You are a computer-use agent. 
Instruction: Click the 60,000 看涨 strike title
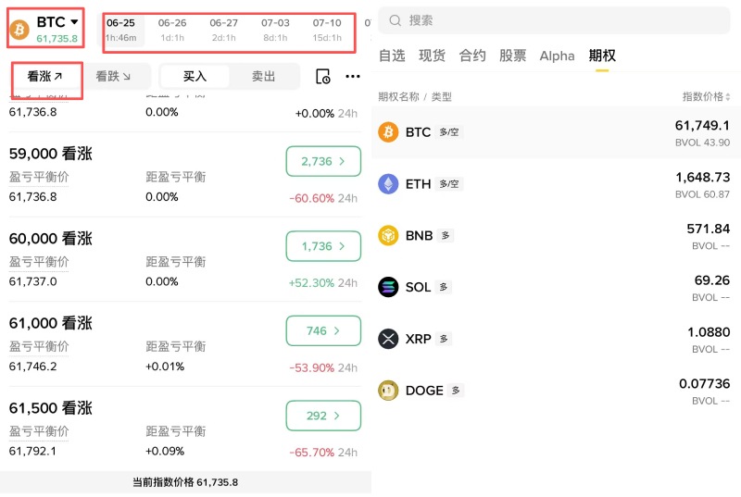point(51,239)
